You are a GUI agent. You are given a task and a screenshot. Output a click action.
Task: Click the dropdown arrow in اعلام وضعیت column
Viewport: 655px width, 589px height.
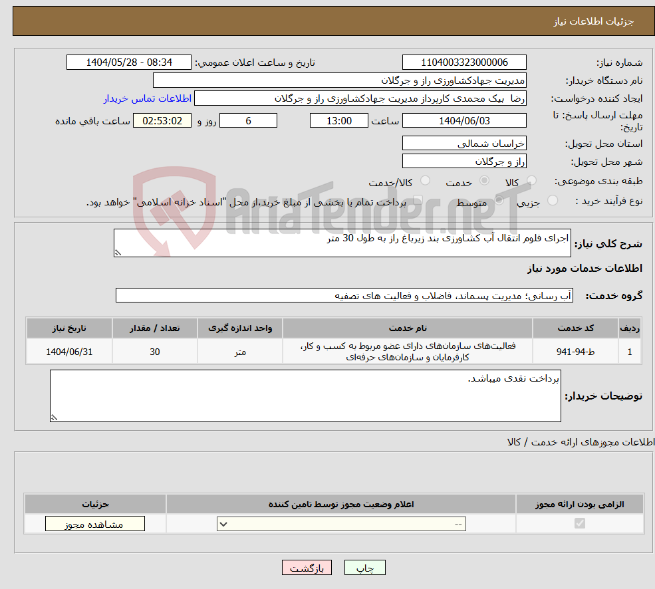[224, 523]
